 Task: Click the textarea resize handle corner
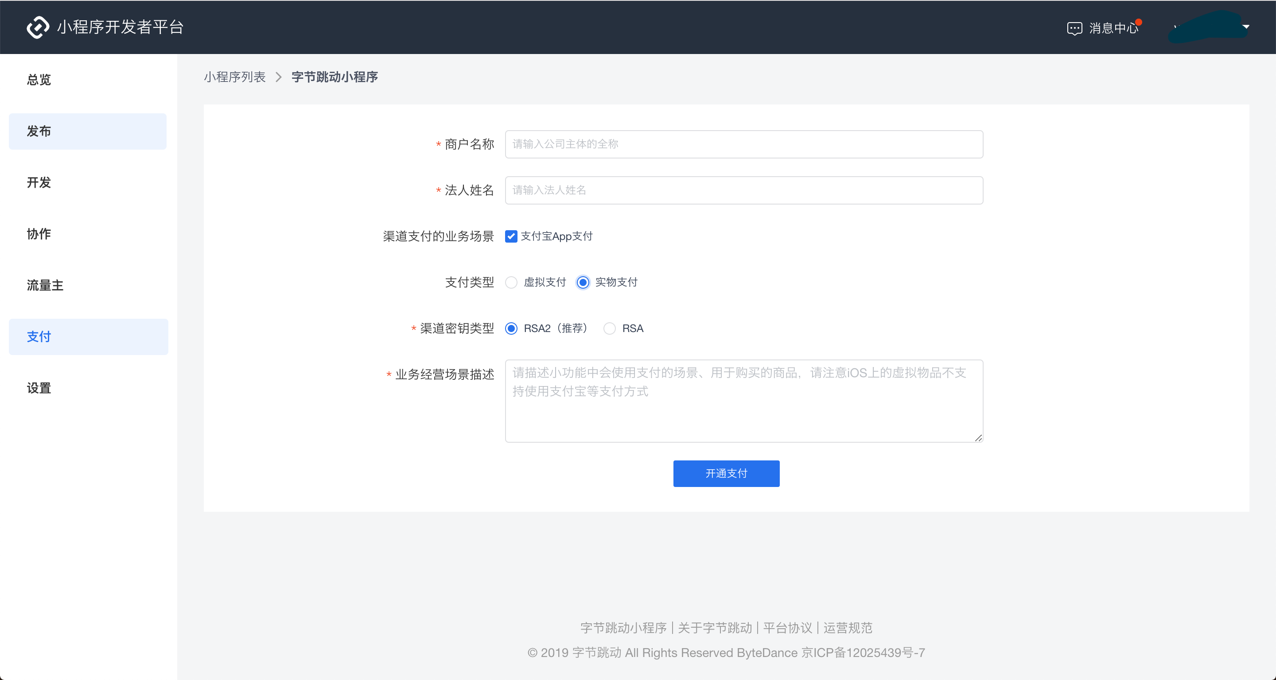pyautogui.click(x=978, y=438)
